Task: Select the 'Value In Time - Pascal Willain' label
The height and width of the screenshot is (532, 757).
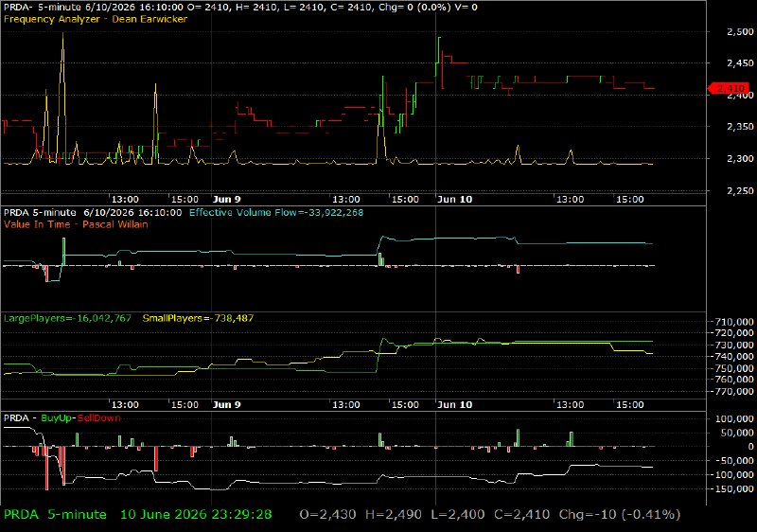Action: coord(76,224)
